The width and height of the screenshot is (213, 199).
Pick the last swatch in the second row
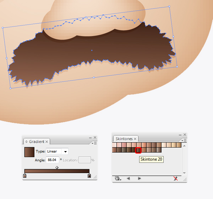(159, 150)
